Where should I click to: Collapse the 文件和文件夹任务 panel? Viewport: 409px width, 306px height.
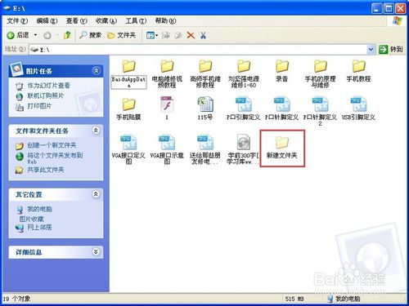96,131
